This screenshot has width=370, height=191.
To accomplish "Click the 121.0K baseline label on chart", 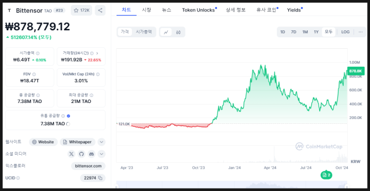I will 124,124.
